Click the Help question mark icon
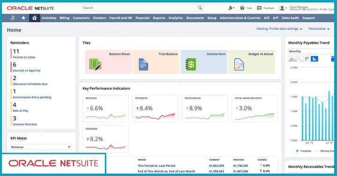337x176 pixels. tap(242, 8)
